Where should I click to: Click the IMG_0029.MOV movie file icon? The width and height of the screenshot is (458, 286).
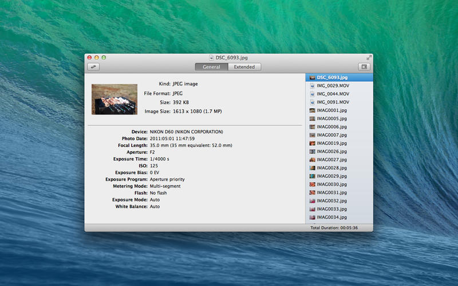(312, 85)
